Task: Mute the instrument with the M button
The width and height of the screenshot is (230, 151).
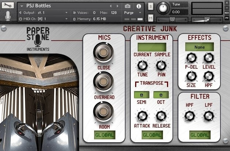Action: 151,18
